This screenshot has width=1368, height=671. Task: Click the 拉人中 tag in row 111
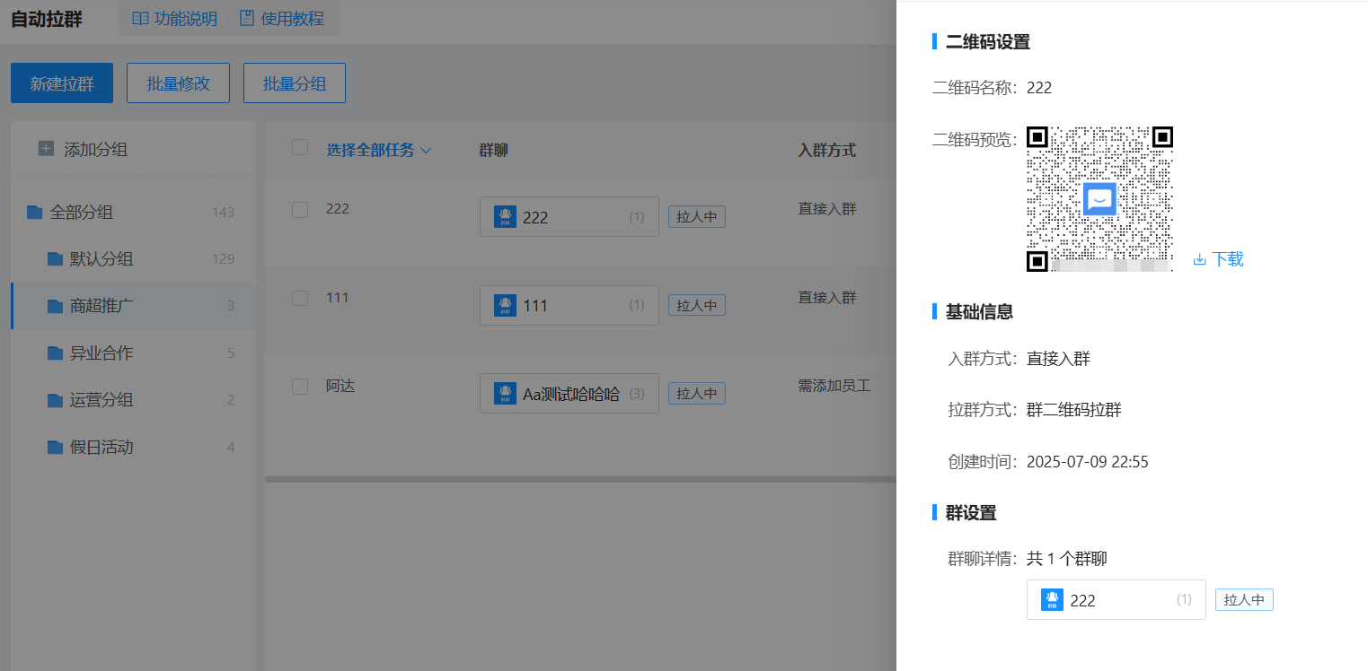click(696, 306)
